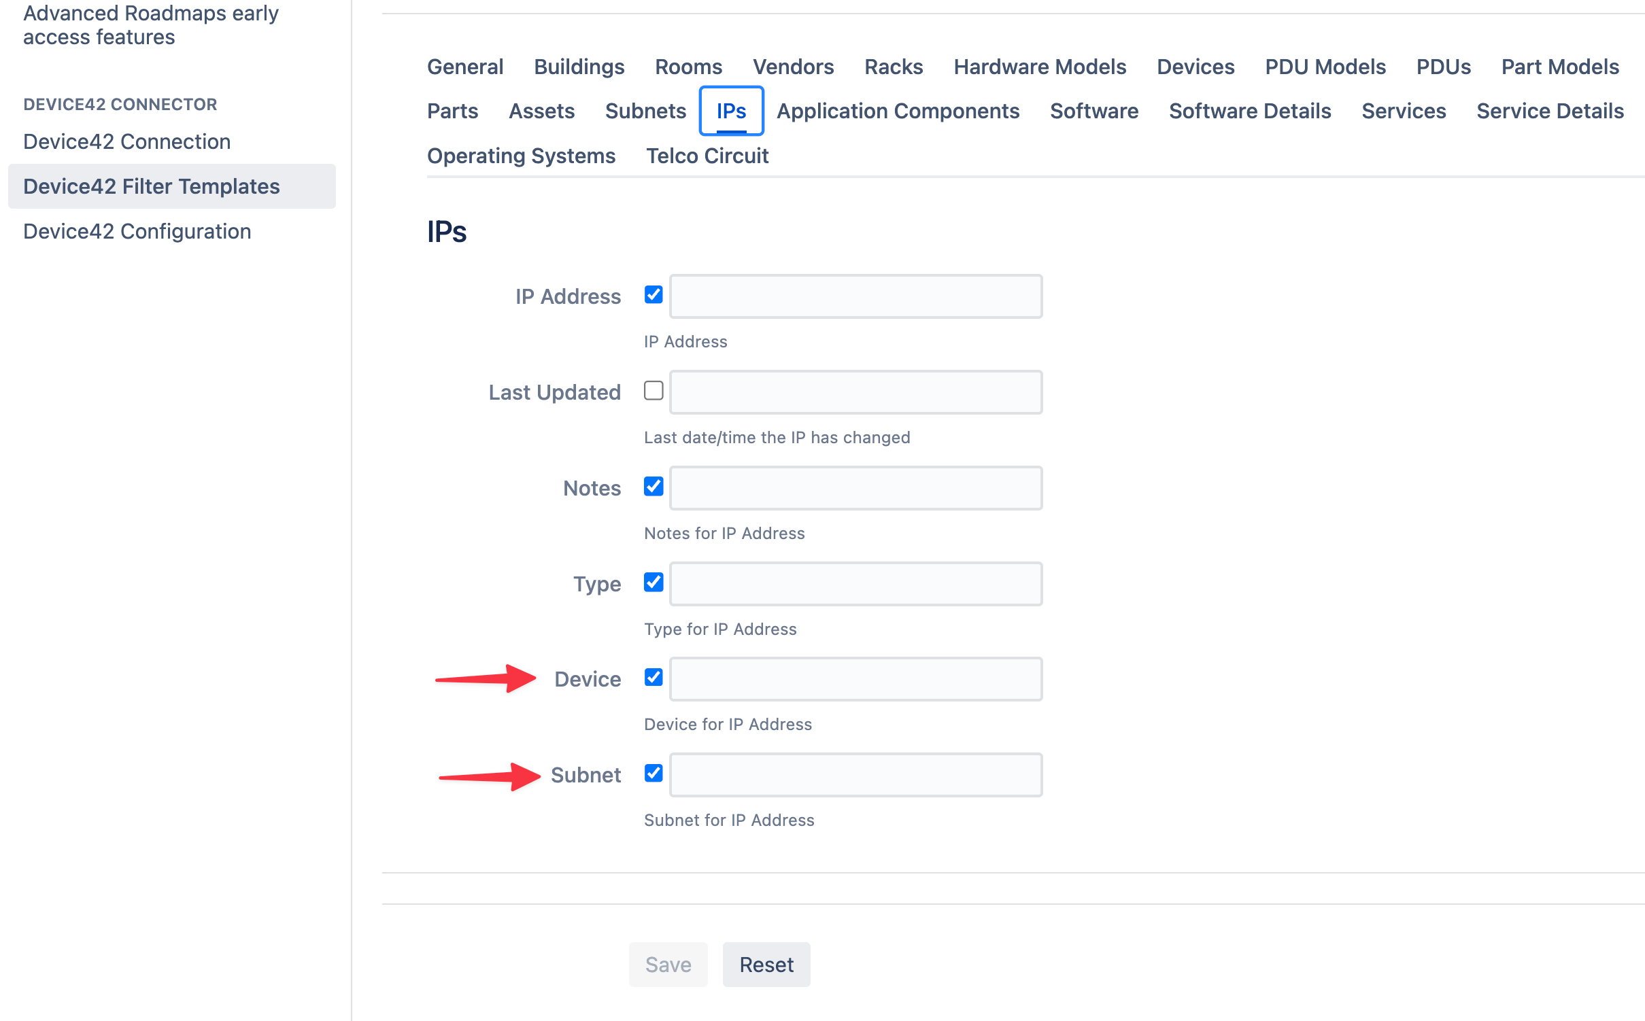The width and height of the screenshot is (1645, 1021).
Task: Select the Operating Systems tab
Action: (521, 156)
